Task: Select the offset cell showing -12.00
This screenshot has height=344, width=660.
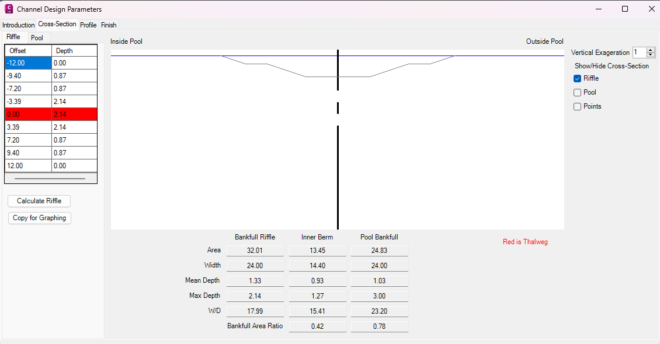Action: tap(28, 63)
